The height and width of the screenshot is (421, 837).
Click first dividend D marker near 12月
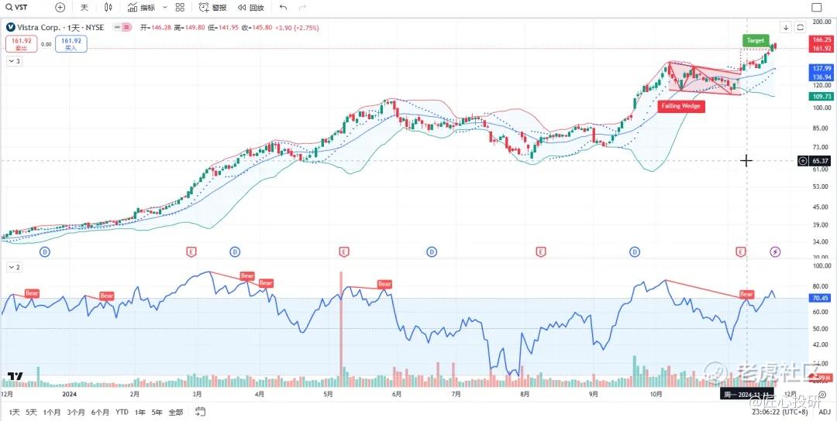(45, 252)
